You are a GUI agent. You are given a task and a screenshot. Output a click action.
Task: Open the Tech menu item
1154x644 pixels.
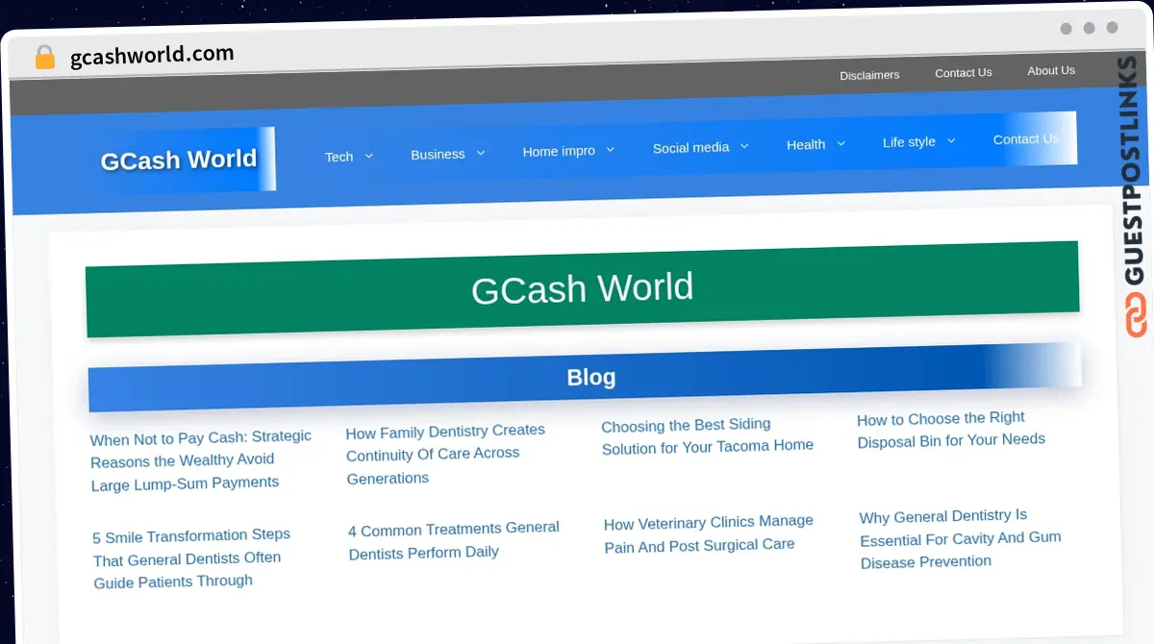click(x=339, y=156)
